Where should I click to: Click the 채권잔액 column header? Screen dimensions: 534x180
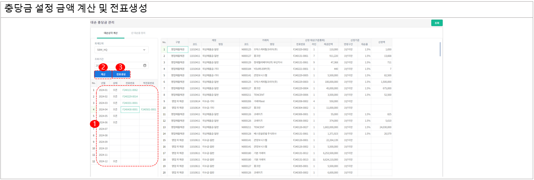pyautogui.click(x=329, y=44)
